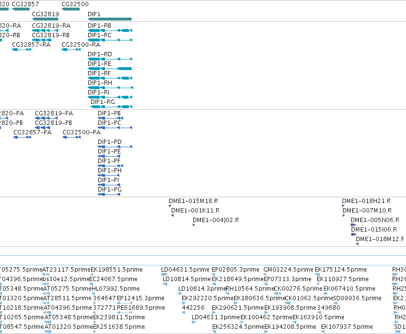Click the DME1-007M10.R feature label
Image resolution: width=406 pixels, height=334 pixels.
coord(367,211)
